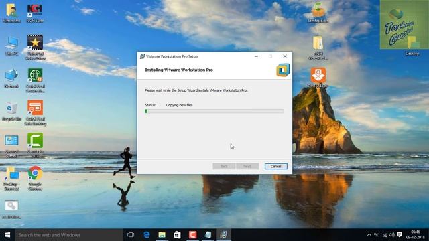Select the camtasia.exe installer desktop icon
The image size is (429, 241).
tap(318, 13)
